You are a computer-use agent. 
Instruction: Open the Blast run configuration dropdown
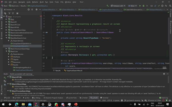(132, 6)
